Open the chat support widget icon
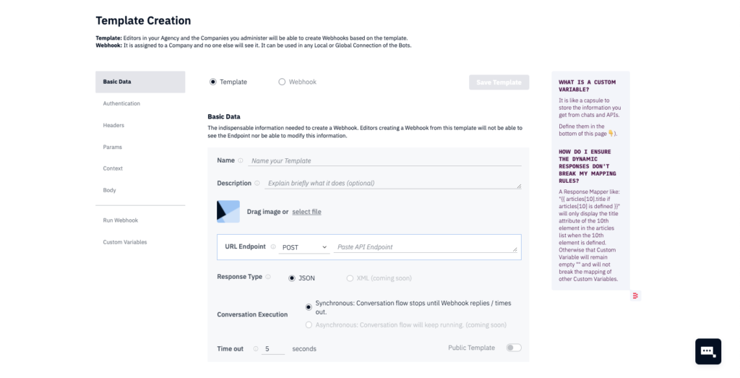 point(708,351)
